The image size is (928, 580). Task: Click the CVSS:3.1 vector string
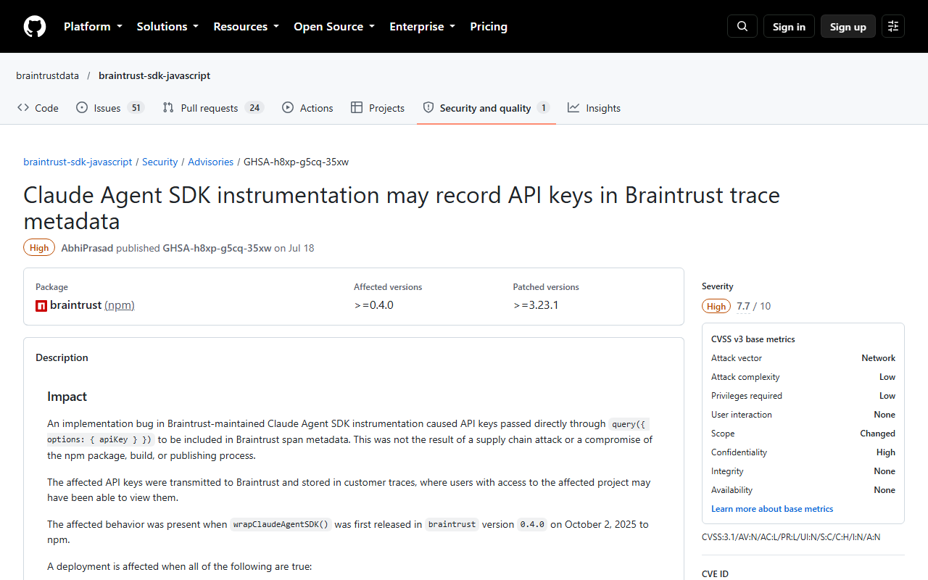tap(791, 537)
